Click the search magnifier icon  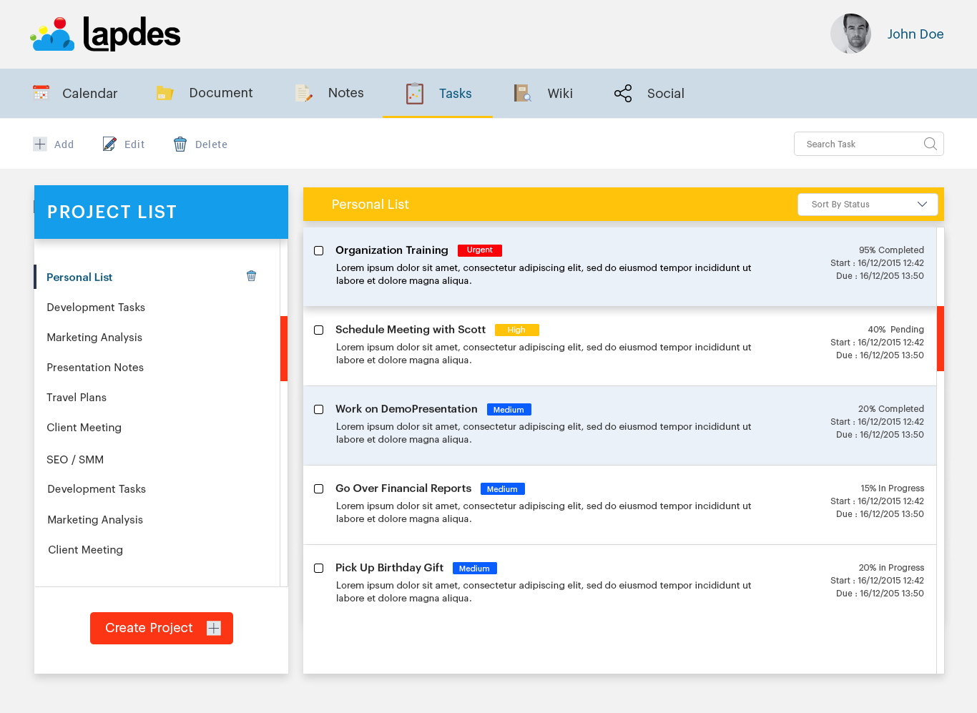click(x=930, y=144)
